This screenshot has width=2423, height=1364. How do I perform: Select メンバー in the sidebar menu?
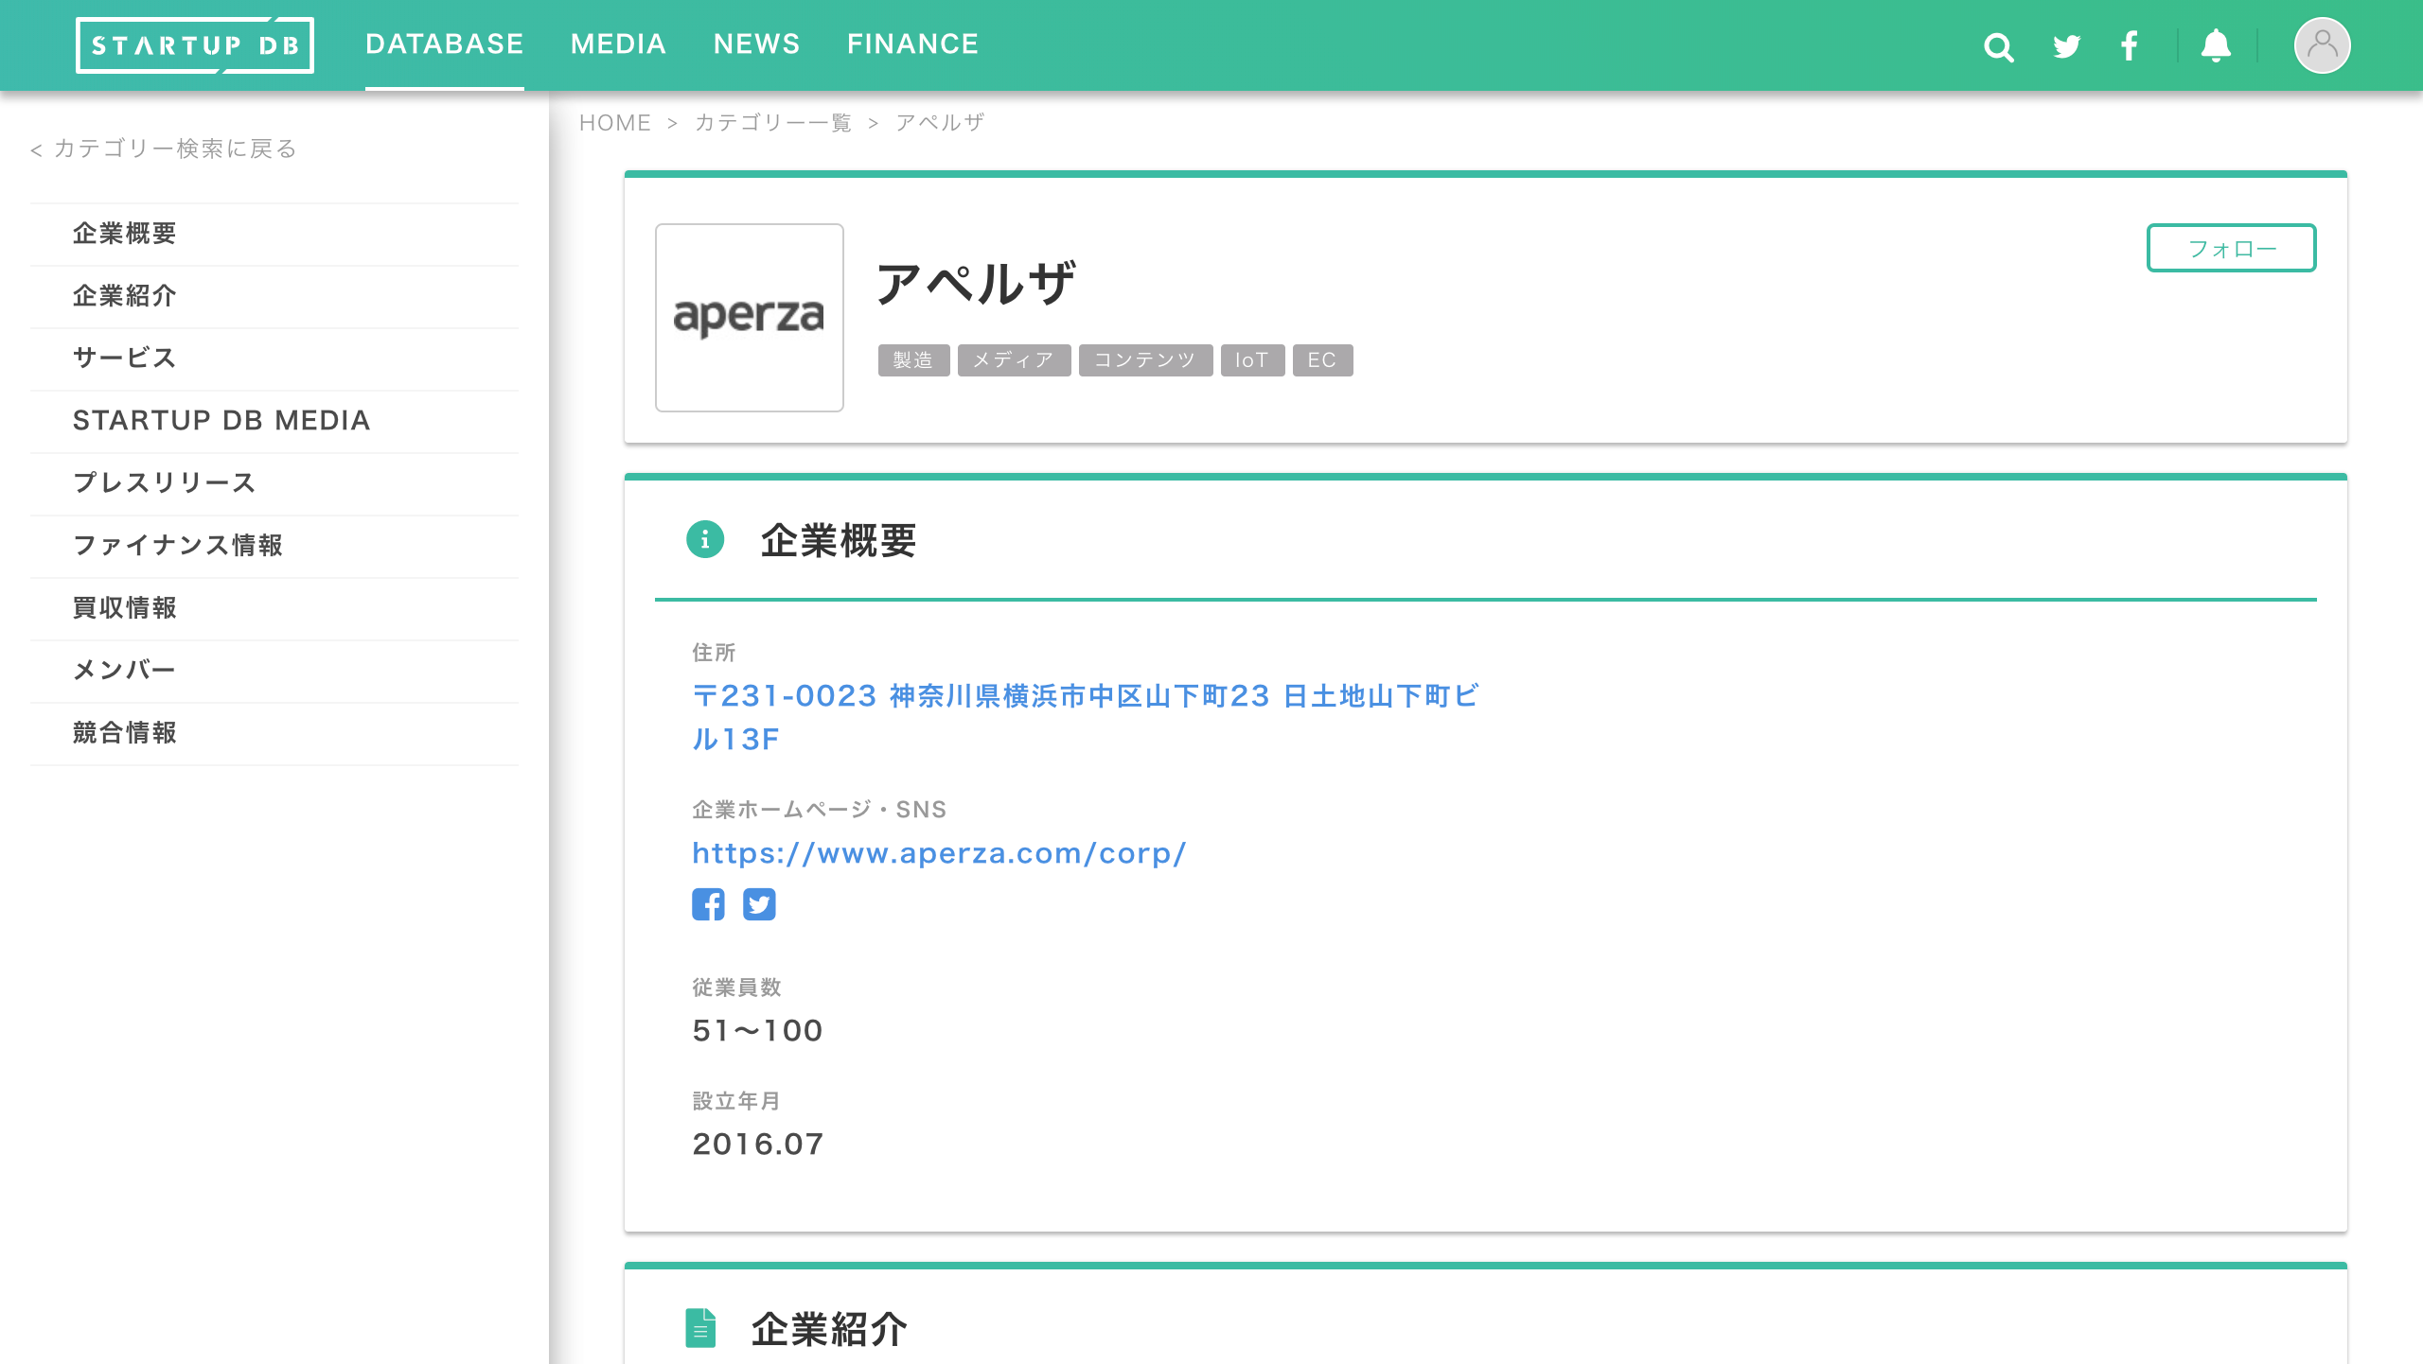125,671
